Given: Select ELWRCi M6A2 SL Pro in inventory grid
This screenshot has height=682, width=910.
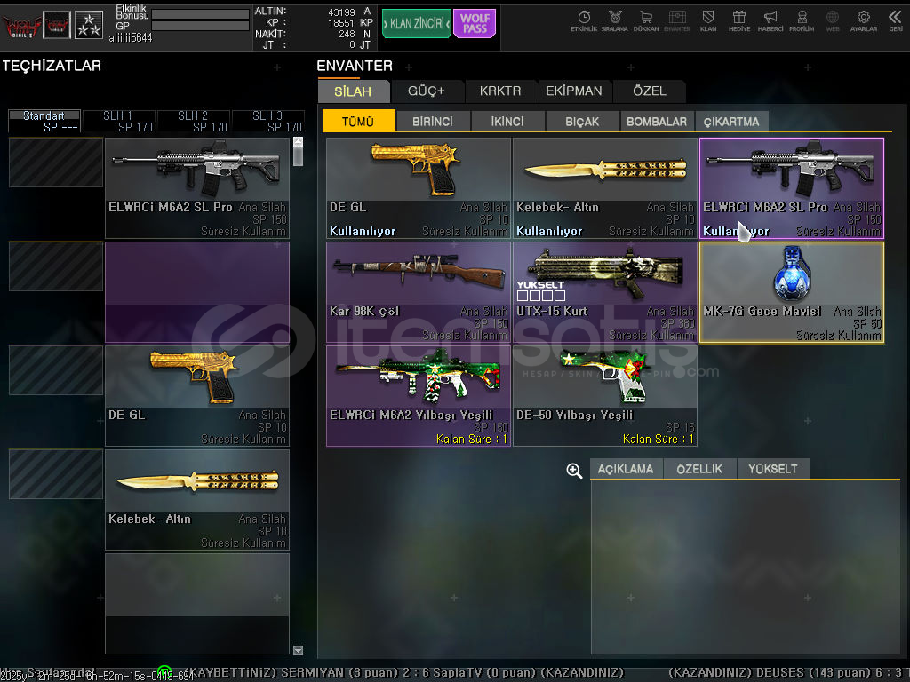Looking at the screenshot, I should pos(792,188).
